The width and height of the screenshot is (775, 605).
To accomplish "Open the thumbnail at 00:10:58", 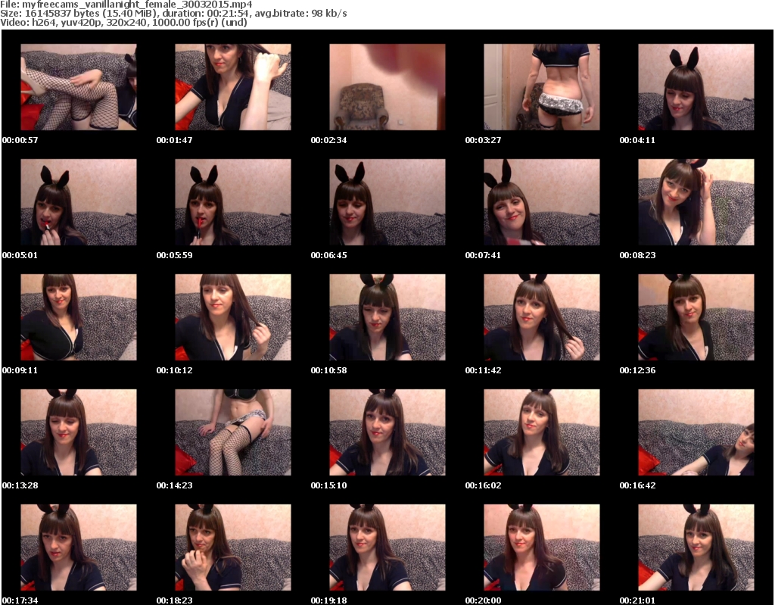I will [387, 317].
